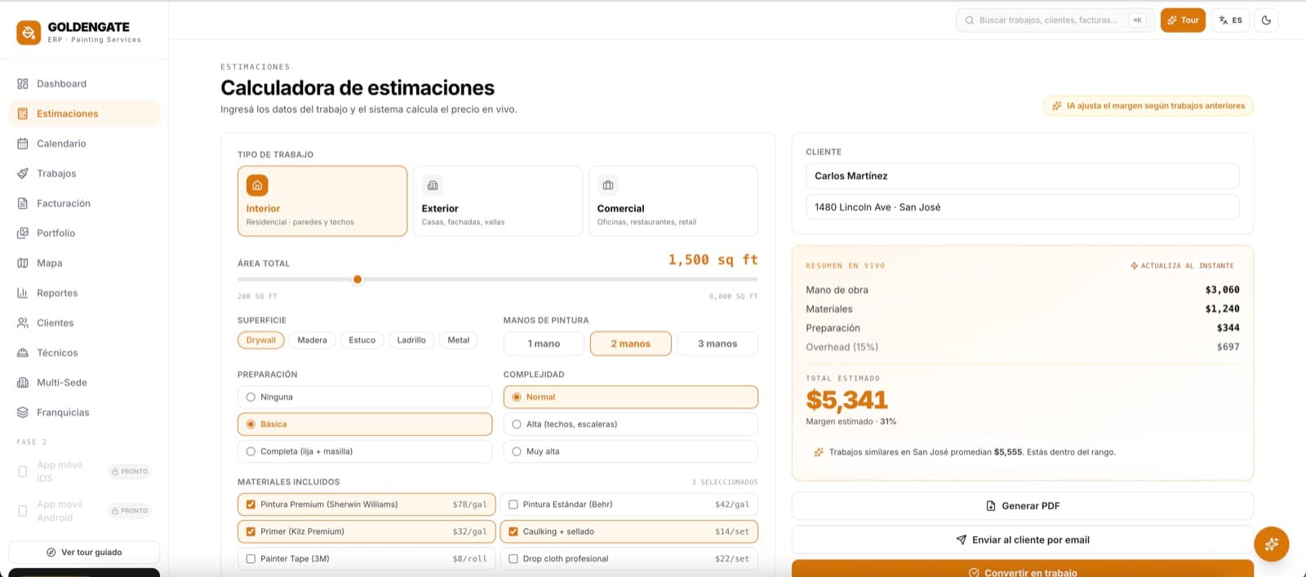Choose Estuco surface chip
Screen dimensions: 1306x577
[362, 340]
